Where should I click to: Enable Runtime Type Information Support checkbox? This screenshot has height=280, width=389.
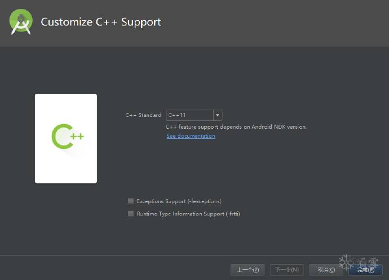131,214
